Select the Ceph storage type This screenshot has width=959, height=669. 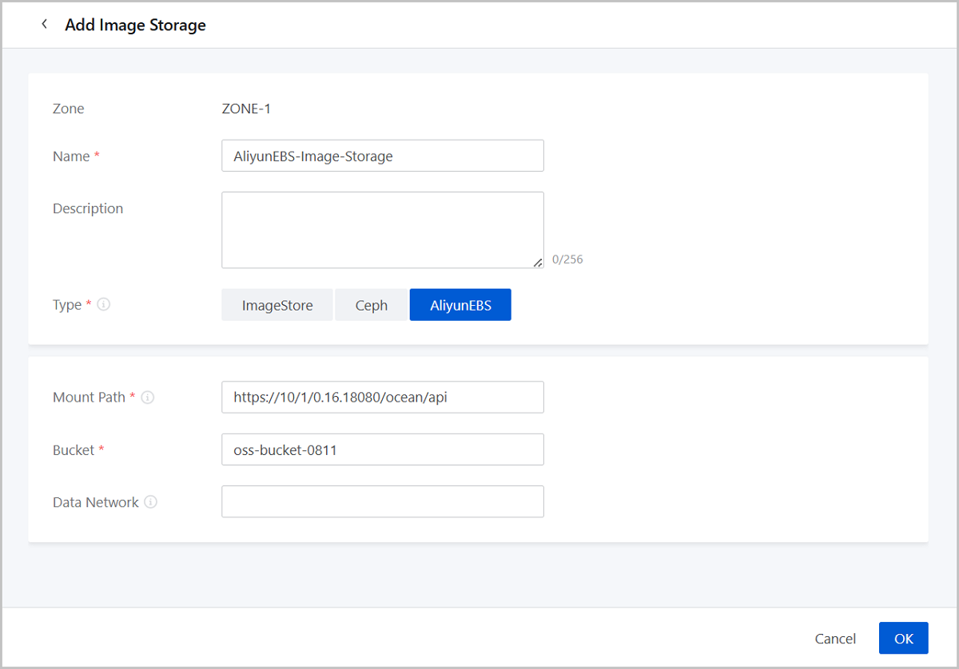coord(371,305)
